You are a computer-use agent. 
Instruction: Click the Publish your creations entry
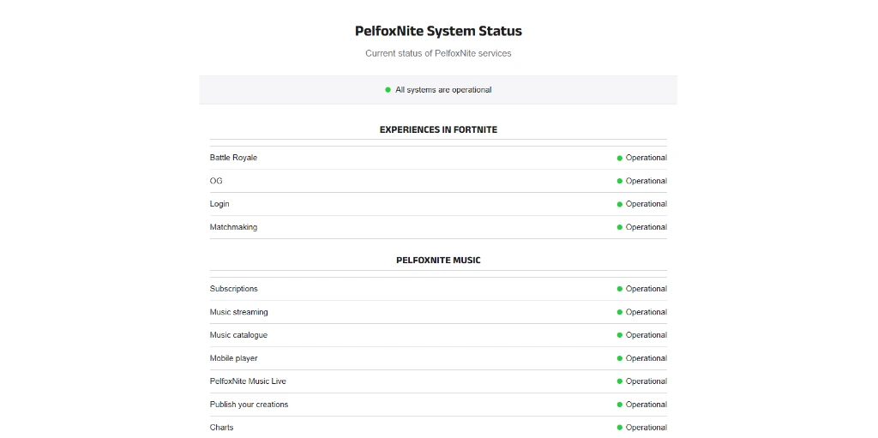point(249,405)
